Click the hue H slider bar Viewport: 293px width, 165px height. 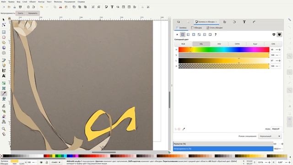click(224, 49)
